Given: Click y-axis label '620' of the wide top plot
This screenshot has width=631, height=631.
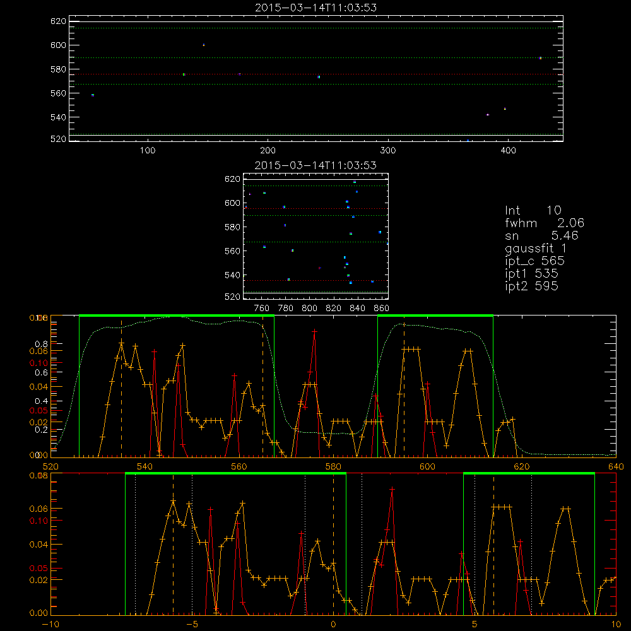Looking at the screenshot, I should tap(58, 21).
